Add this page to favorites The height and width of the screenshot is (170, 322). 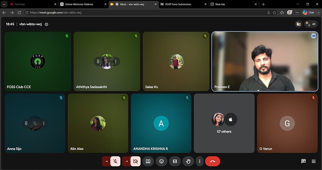(274, 13)
